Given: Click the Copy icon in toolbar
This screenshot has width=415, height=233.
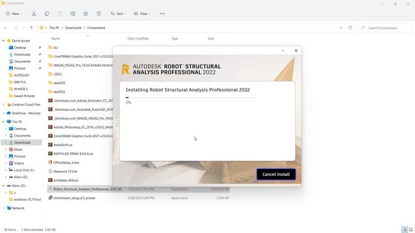Looking at the screenshot, I should pos(47,14).
